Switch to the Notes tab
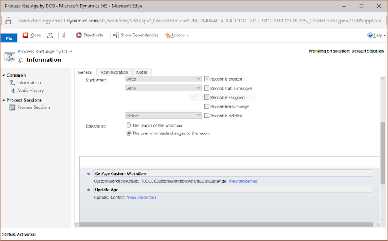 [x=142, y=72]
